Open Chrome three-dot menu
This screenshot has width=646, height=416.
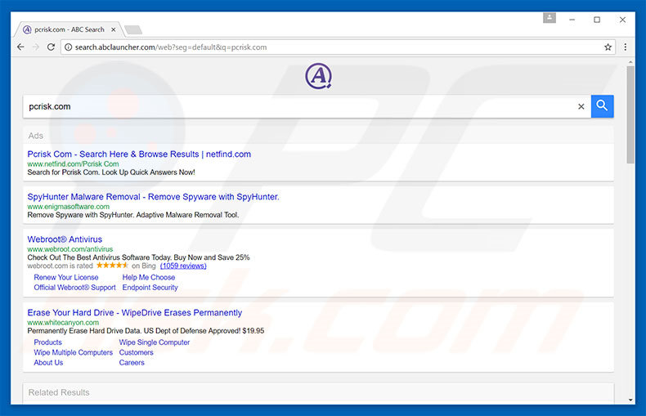[626, 47]
